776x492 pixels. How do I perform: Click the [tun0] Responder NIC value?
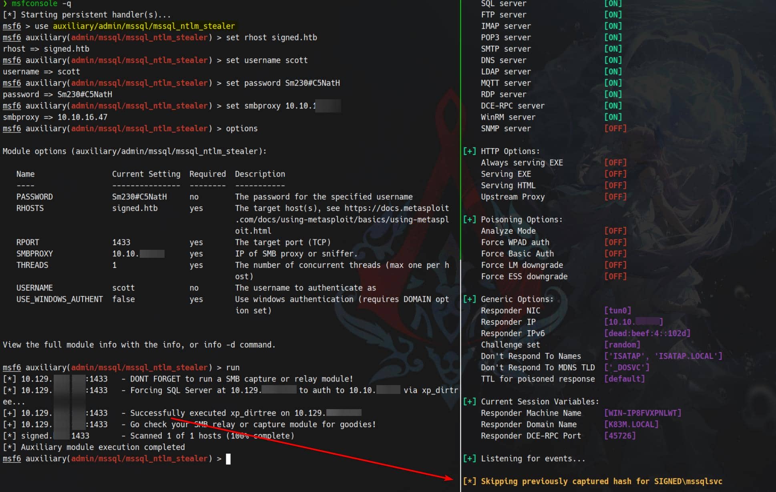[617, 311]
